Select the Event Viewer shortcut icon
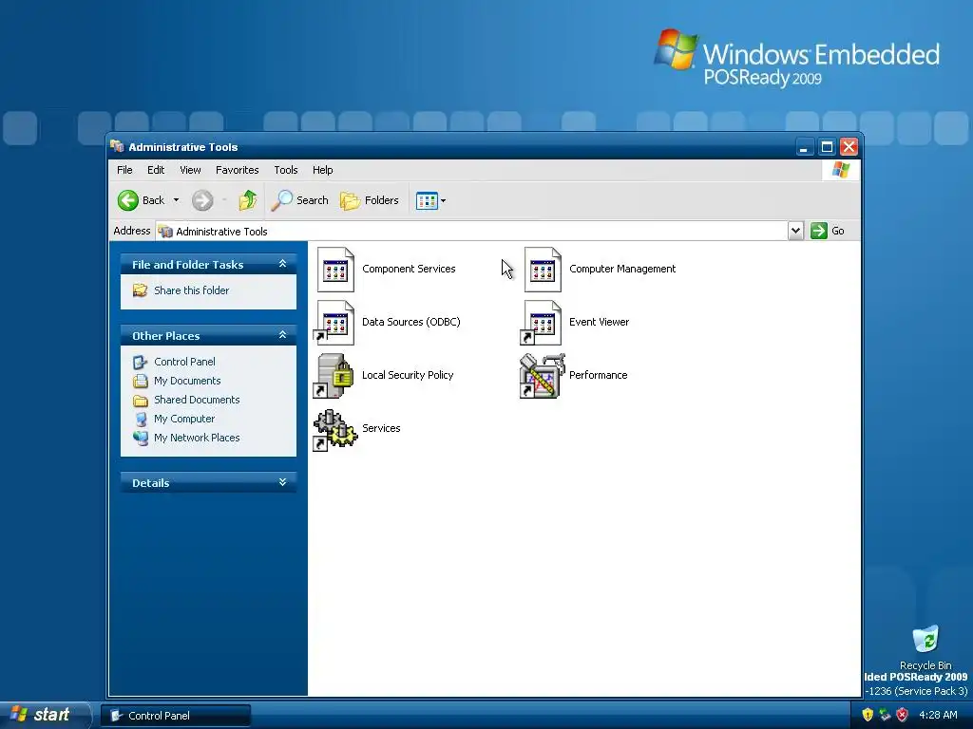 (541, 323)
